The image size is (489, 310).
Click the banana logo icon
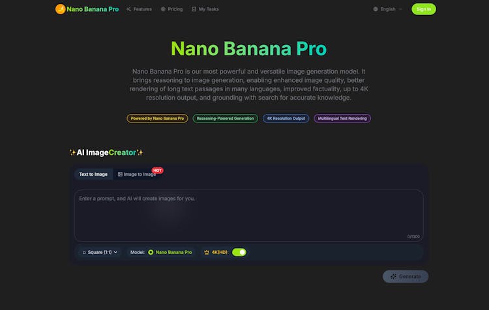tap(60, 9)
